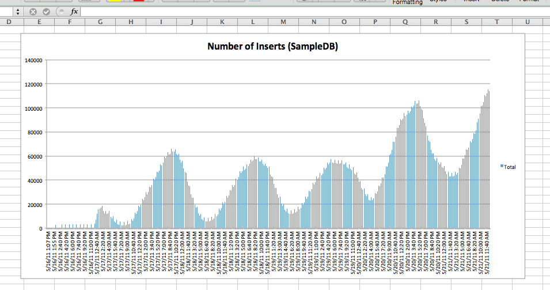
Task: Confirm the entry with the formula bar checkmark icon
Action: (x=46, y=12)
